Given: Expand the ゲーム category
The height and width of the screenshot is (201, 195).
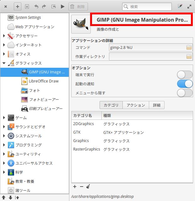Looking at the screenshot, I should click(x=4, y=118).
